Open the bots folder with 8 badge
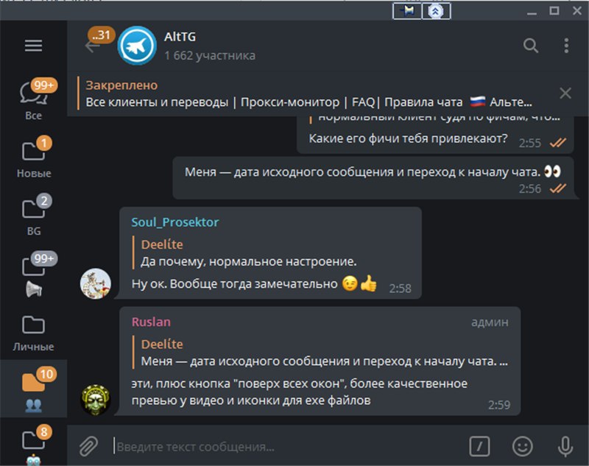The image size is (589, 466). 33,444
